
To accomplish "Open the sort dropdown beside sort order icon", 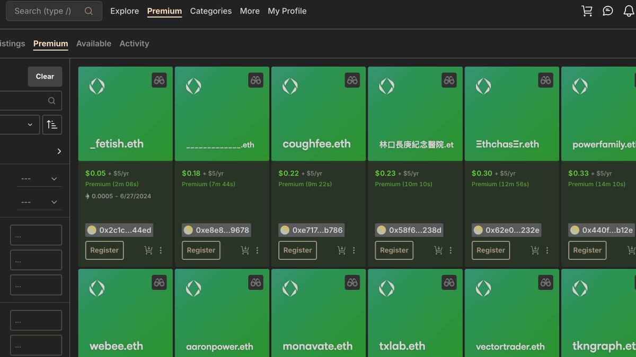I will point(20,125).
